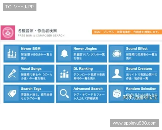
Task: Click the tag icon for Search Tags
Action: tap(12, 93)
